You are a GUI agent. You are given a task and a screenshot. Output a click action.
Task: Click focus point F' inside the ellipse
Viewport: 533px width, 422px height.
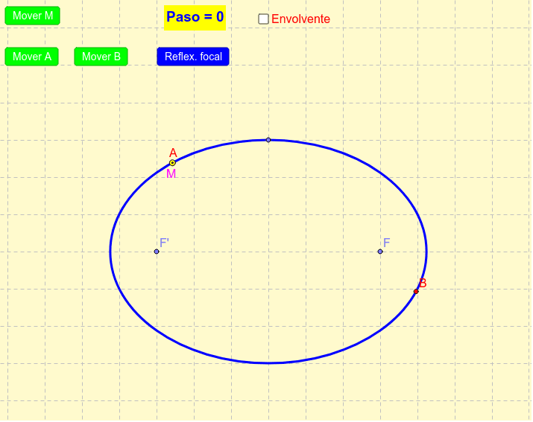[x=157, y=252]
